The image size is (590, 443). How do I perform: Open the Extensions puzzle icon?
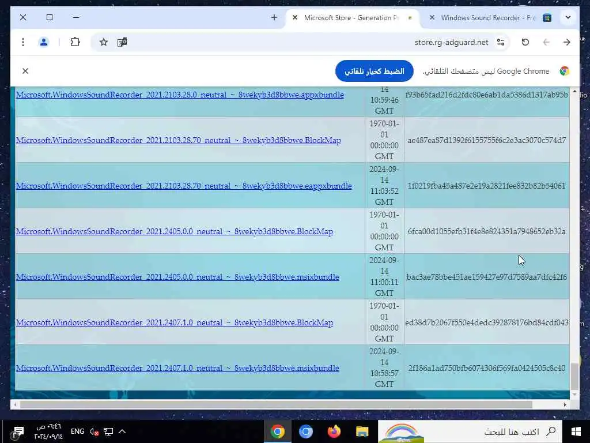click(x=75, y=42)
